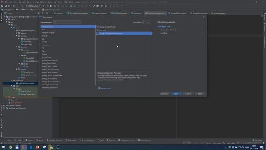
Task: Click the Next button in New Project dialog
Action: pyautogui.click(x=176, y=94)
